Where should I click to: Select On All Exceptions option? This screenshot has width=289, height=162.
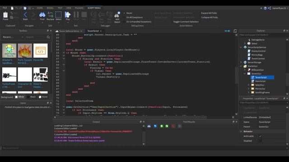click(x=133, y=17)
